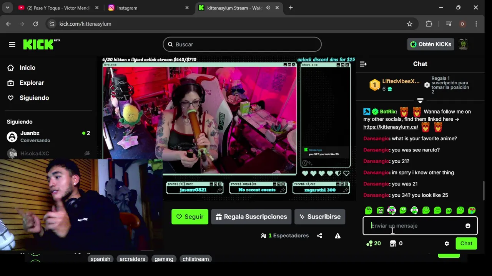
Task: Open media controls icon in toolbar
Action: [449, 24]
